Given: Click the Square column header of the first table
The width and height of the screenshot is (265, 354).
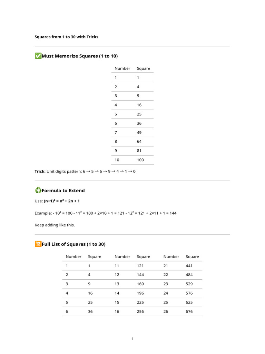Looking at the screenshot, I should [x=144, y=68].
